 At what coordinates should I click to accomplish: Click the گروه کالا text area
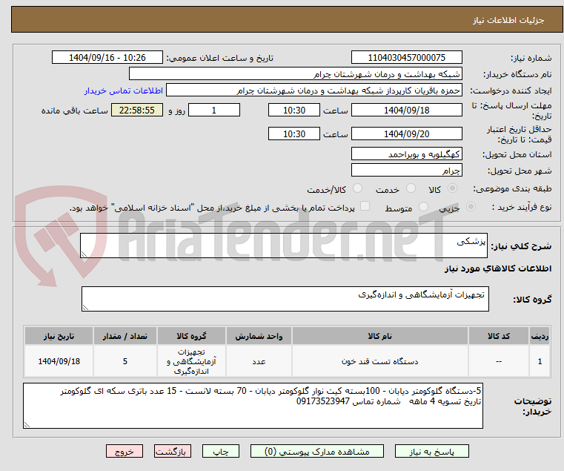coord(285,299)
